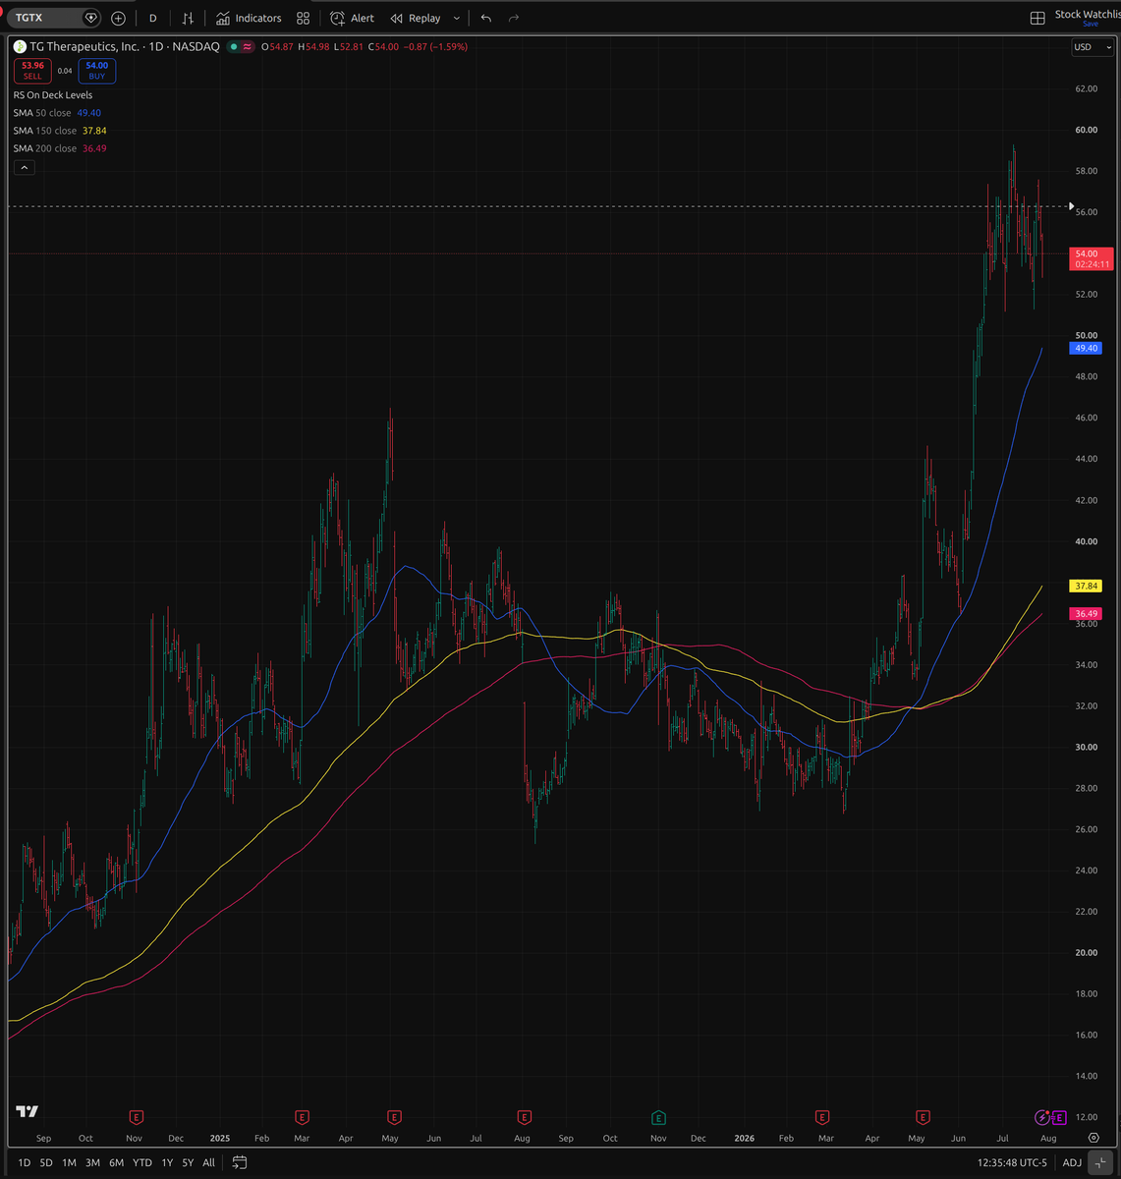Click the 60.00 price axis label
Viewport: 1121px width, 1179px height.
click(1087, 130)
